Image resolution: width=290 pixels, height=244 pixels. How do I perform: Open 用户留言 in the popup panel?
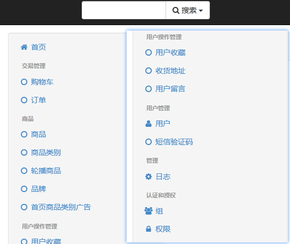[170, 89]
